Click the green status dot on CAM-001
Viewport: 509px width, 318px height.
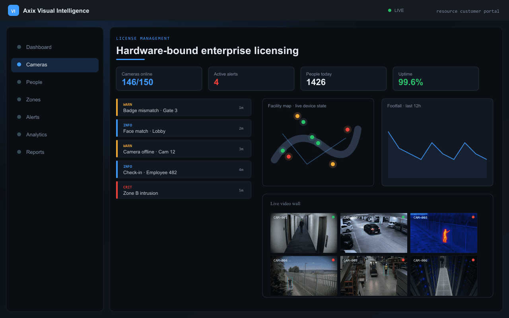tap(333, 217)
